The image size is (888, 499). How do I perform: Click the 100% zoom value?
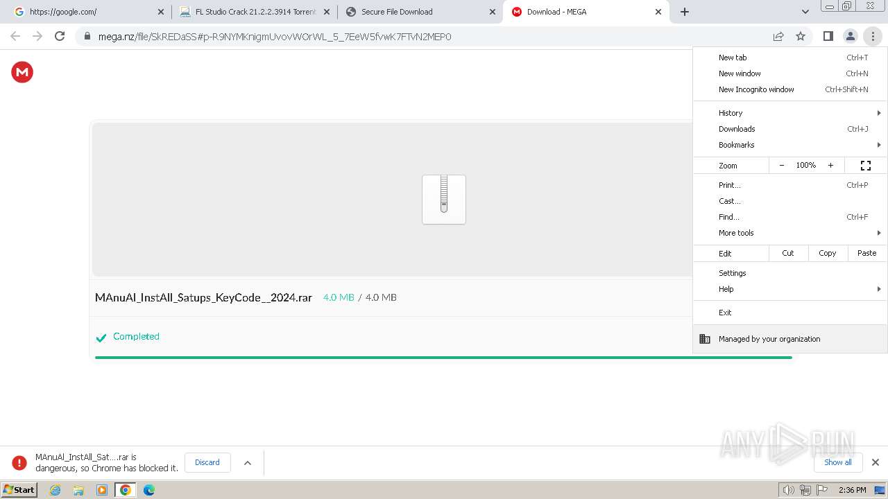coord(806,165)
